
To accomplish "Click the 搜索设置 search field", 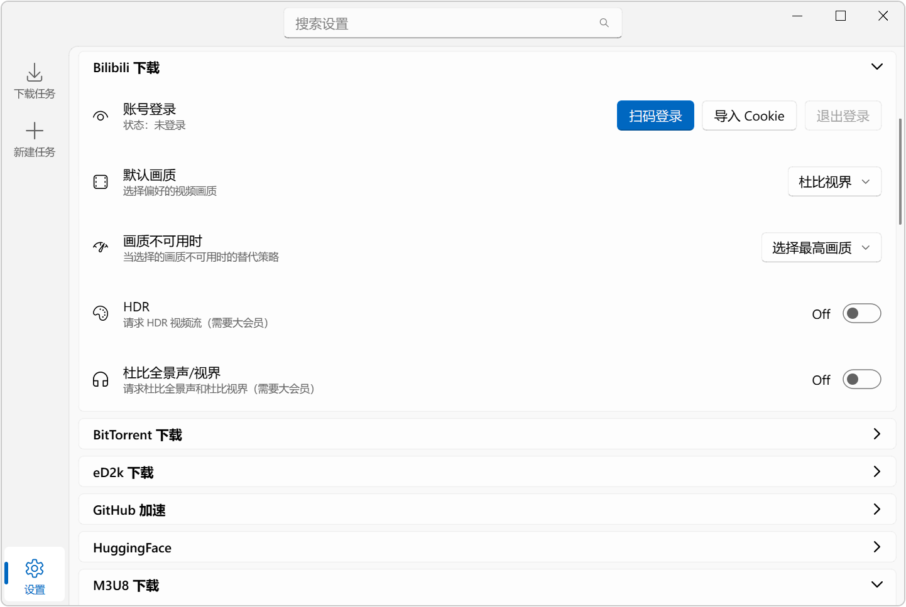I will [x=452, y=23].
